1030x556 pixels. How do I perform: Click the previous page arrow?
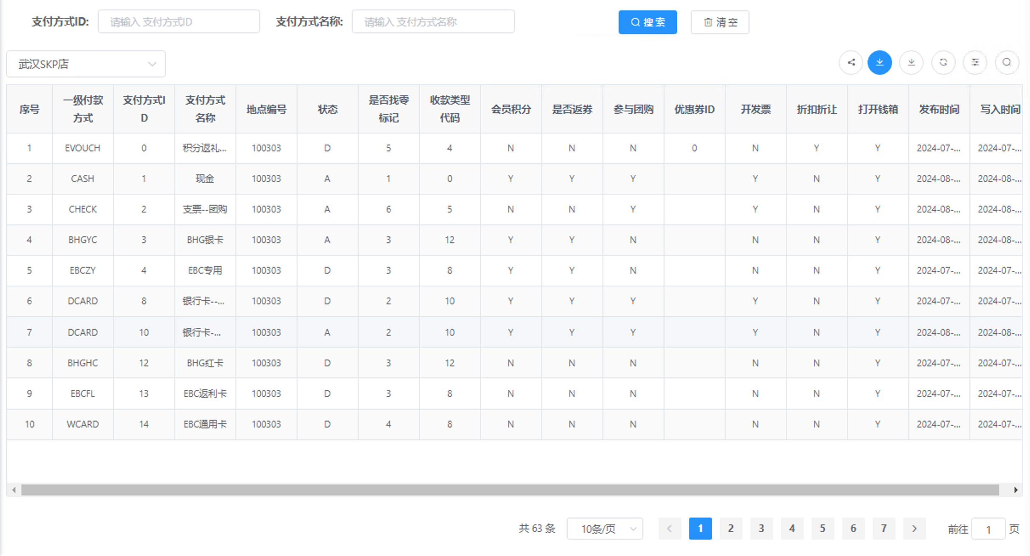pyautogui.click(x=670, y=528)
